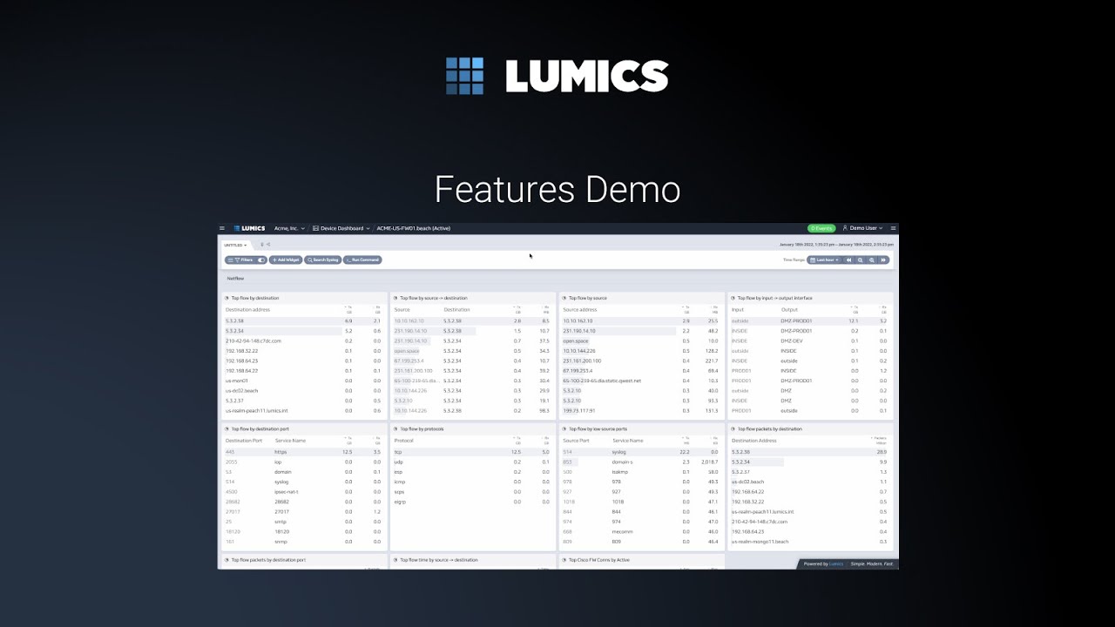This screenshot has width=1115, height=627.
Task: Open the Last hour time range dropdown
Action: click(824, 260)
